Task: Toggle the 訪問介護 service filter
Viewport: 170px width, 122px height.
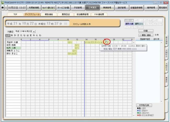Action: tap(129, 20)
